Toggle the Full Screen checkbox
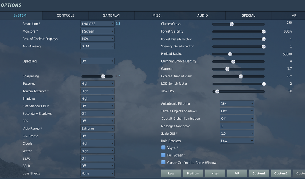The width and height of the screenshot is (305, 179). tap(163, 155)
